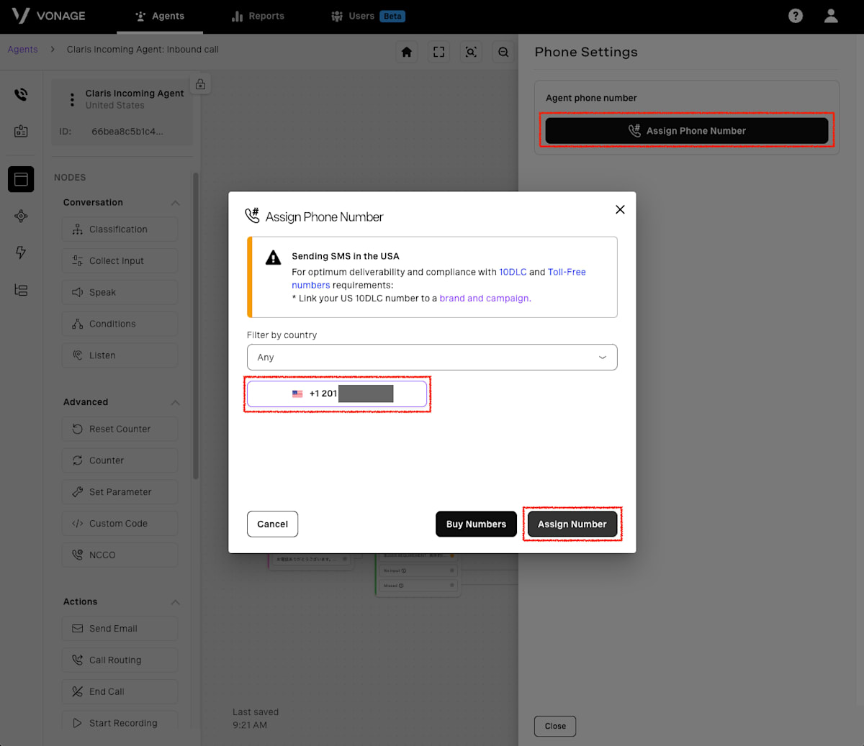Collapse the Advanced nodes section
The width and height of the screenshot is (864, 746).
tap(175, 401)
